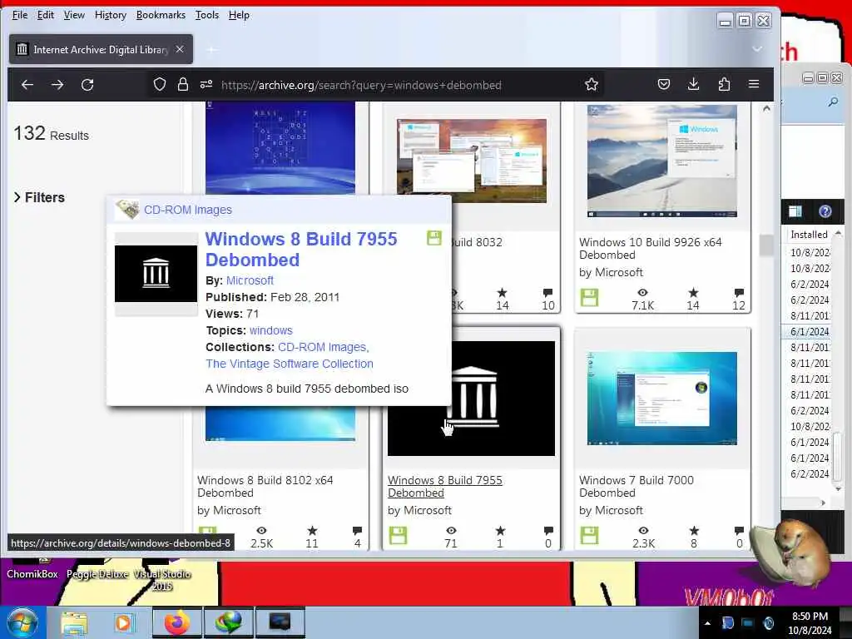Click the floppy icon on Build 9926 card
Viewport: 852px width, 639px height.
coord(589,298)
